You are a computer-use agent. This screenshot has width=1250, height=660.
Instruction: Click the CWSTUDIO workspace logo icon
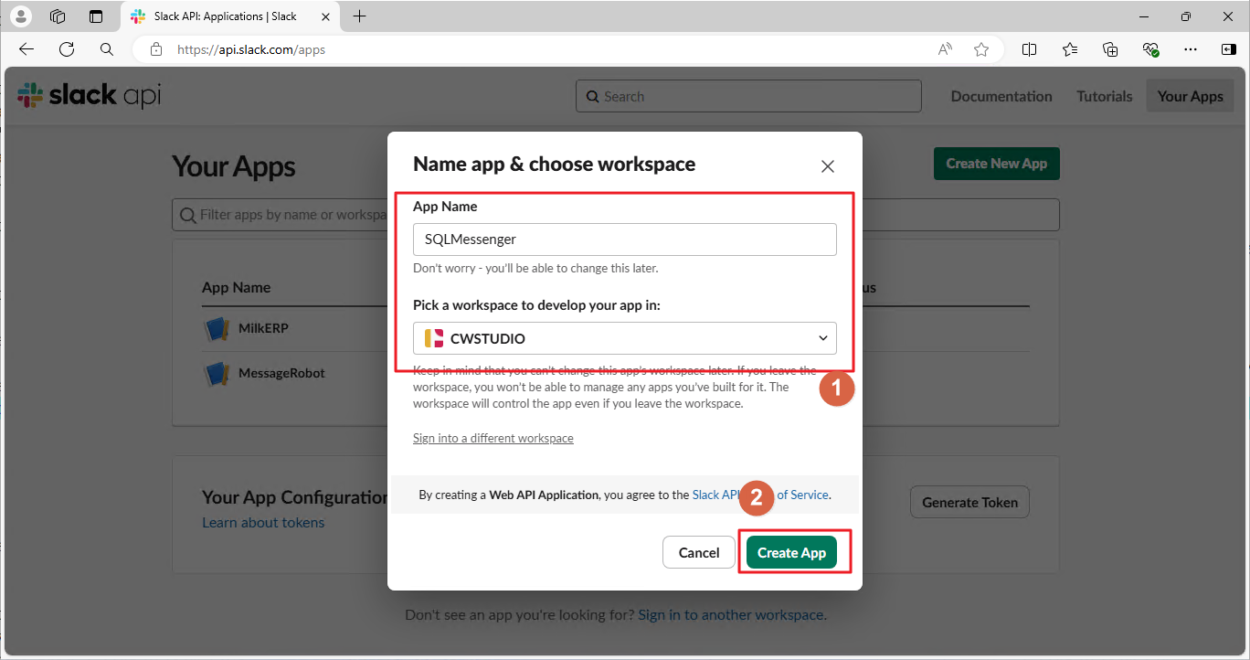pyautogui.click(x=434, y=338)
